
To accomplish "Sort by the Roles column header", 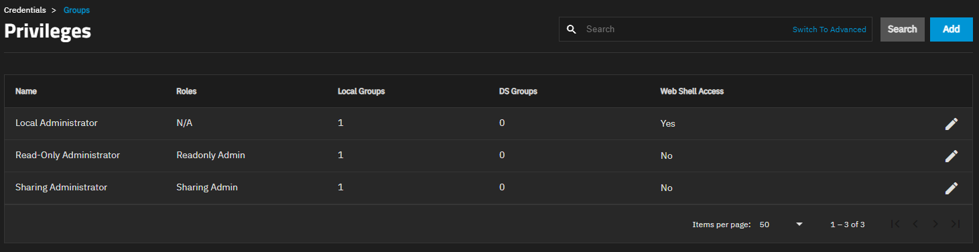I will click(186, 91).
